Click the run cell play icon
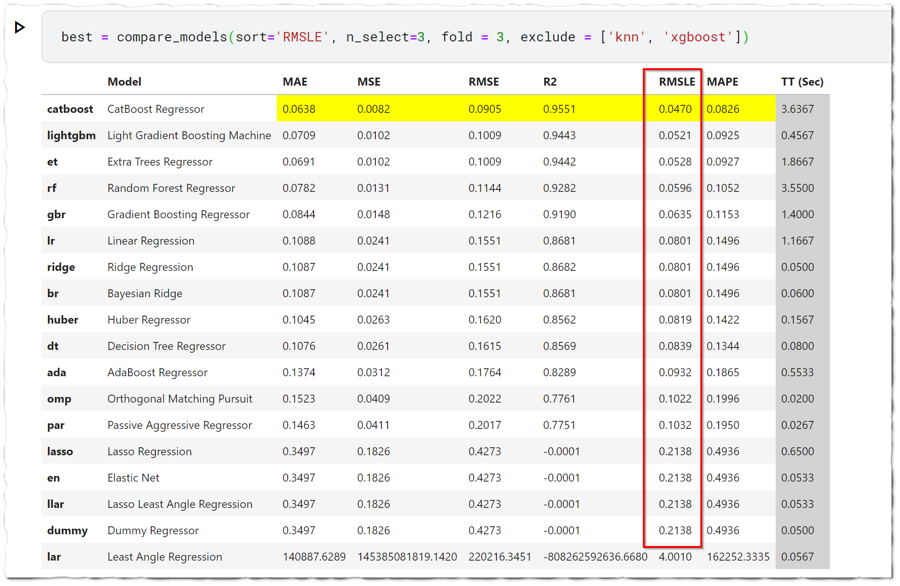The image size is (900, 586). point(19,27)
